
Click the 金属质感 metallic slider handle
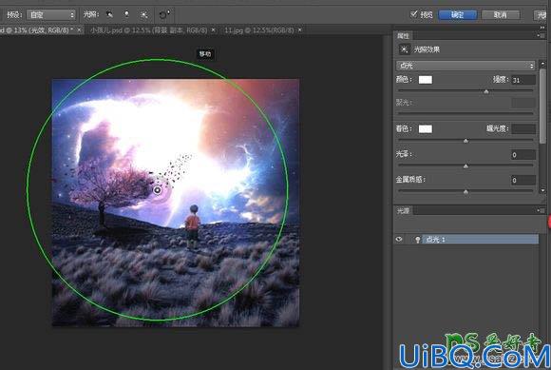[x=465, y=192]
